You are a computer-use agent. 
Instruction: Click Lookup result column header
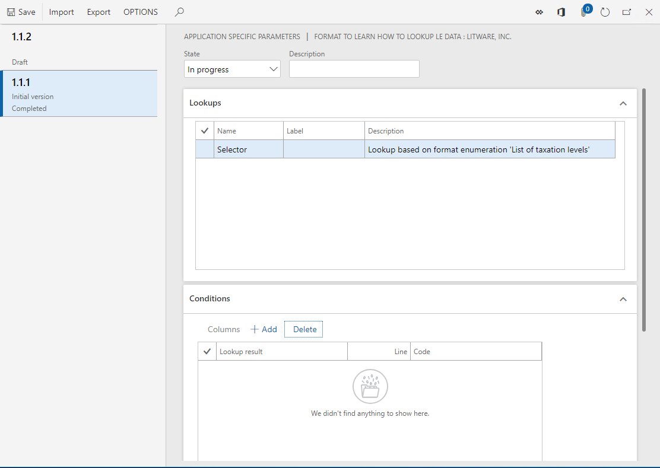tap(281, 352)
